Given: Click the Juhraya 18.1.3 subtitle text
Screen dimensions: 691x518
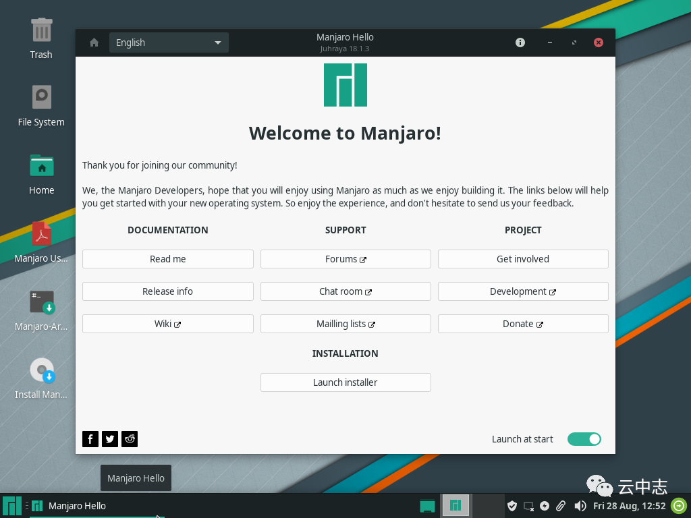Looking at the screenshot, I should coord(345,49).
